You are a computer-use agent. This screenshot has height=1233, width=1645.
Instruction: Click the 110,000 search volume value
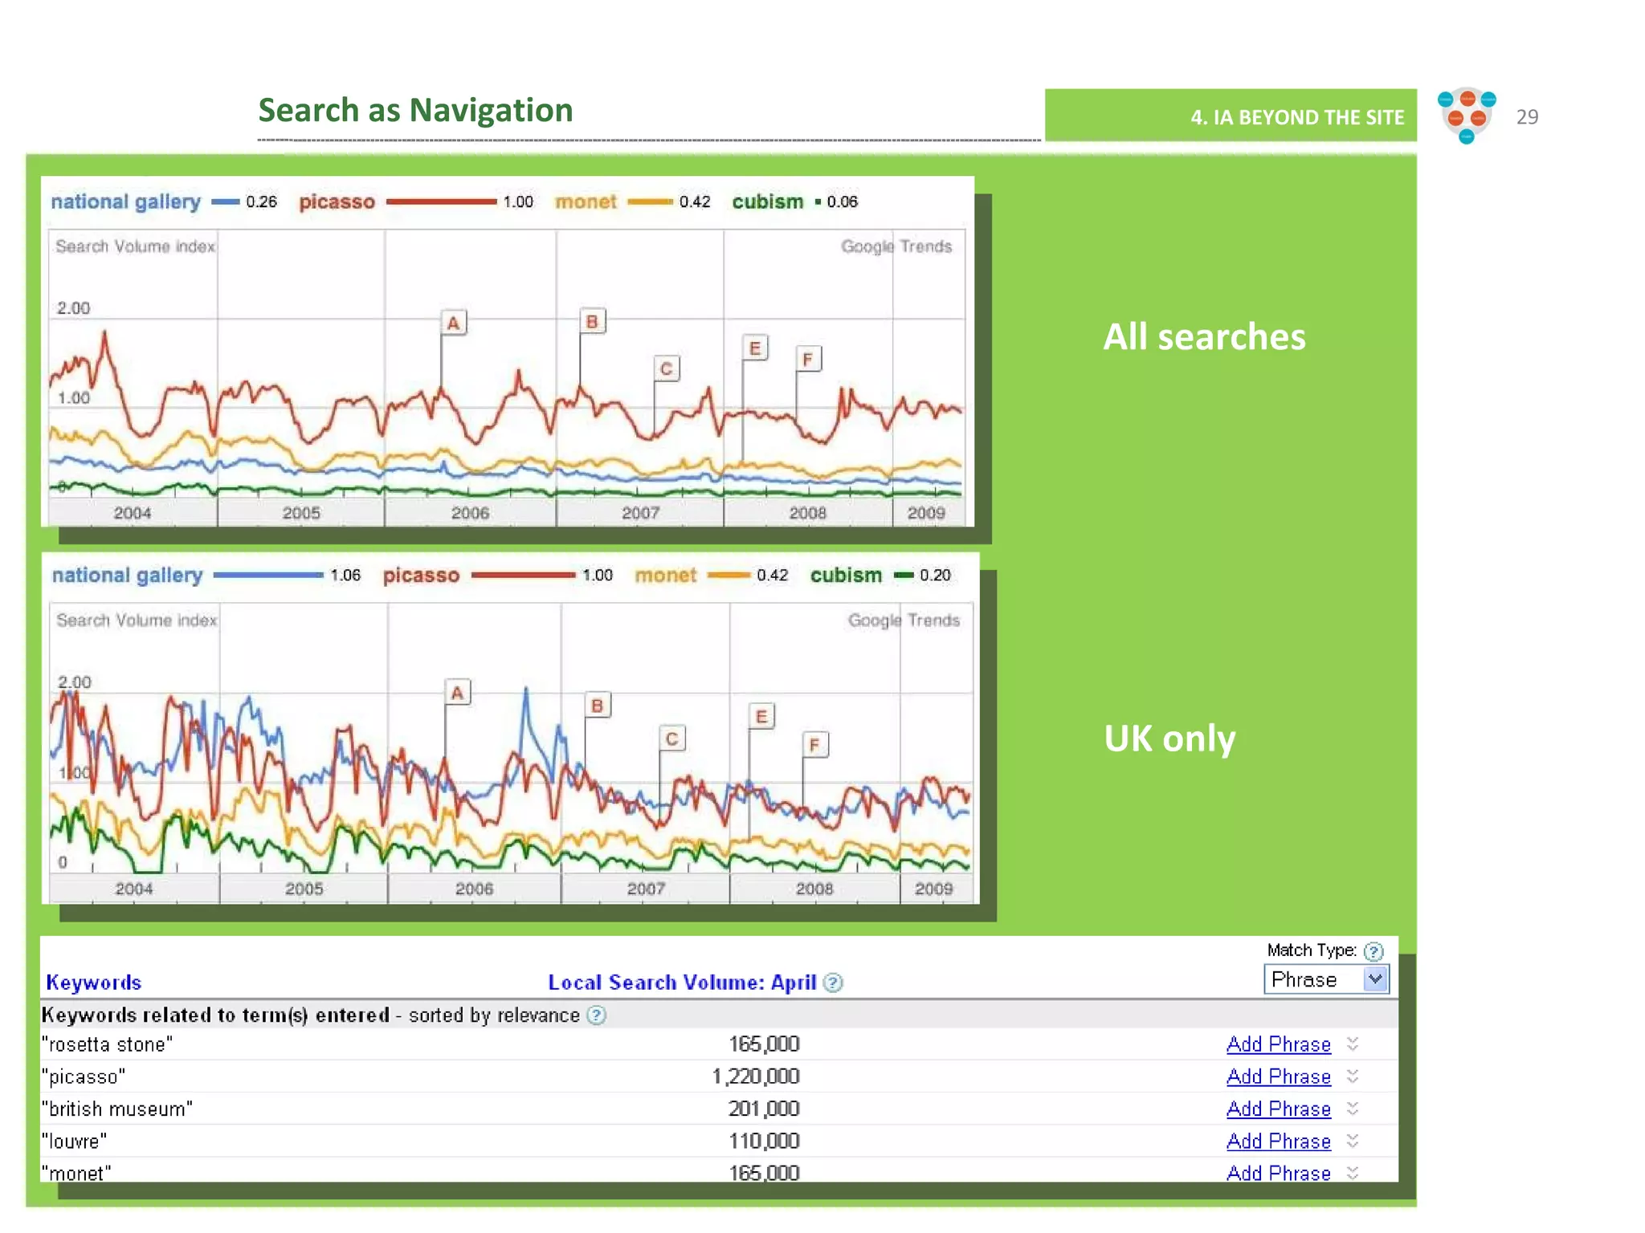point(764,1141)
